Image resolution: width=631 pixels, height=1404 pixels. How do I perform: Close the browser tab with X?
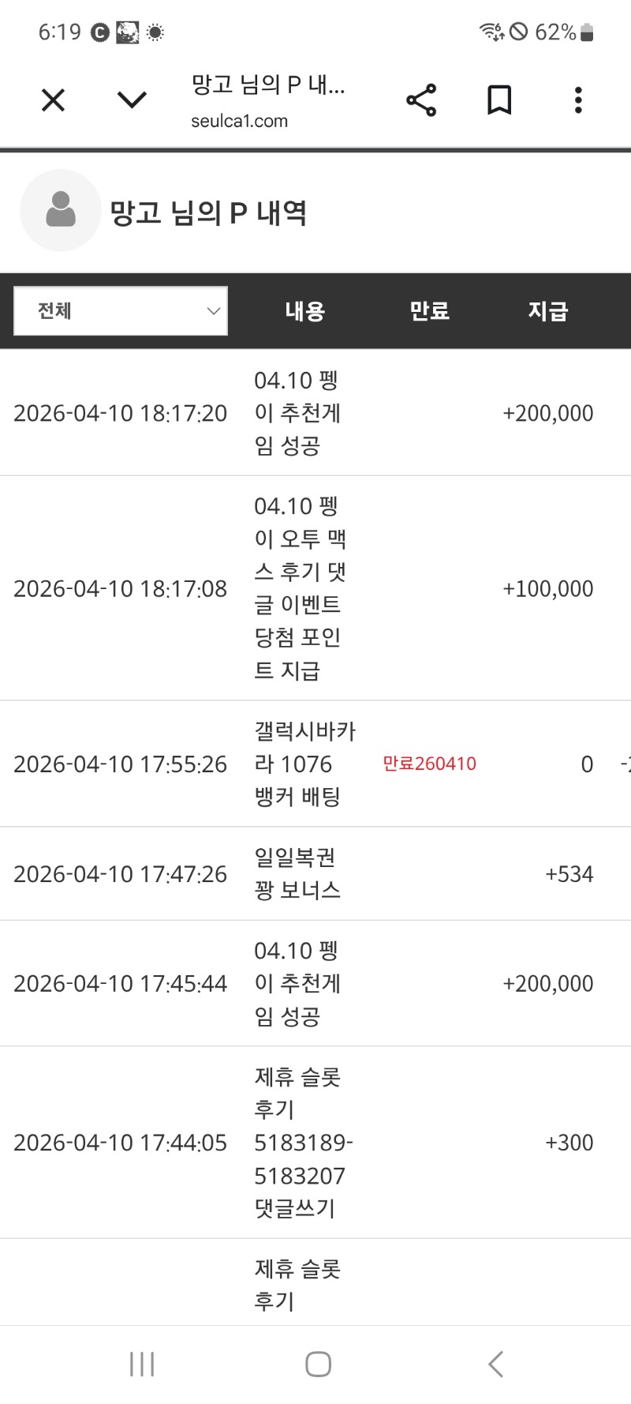[x=53, y=100]
